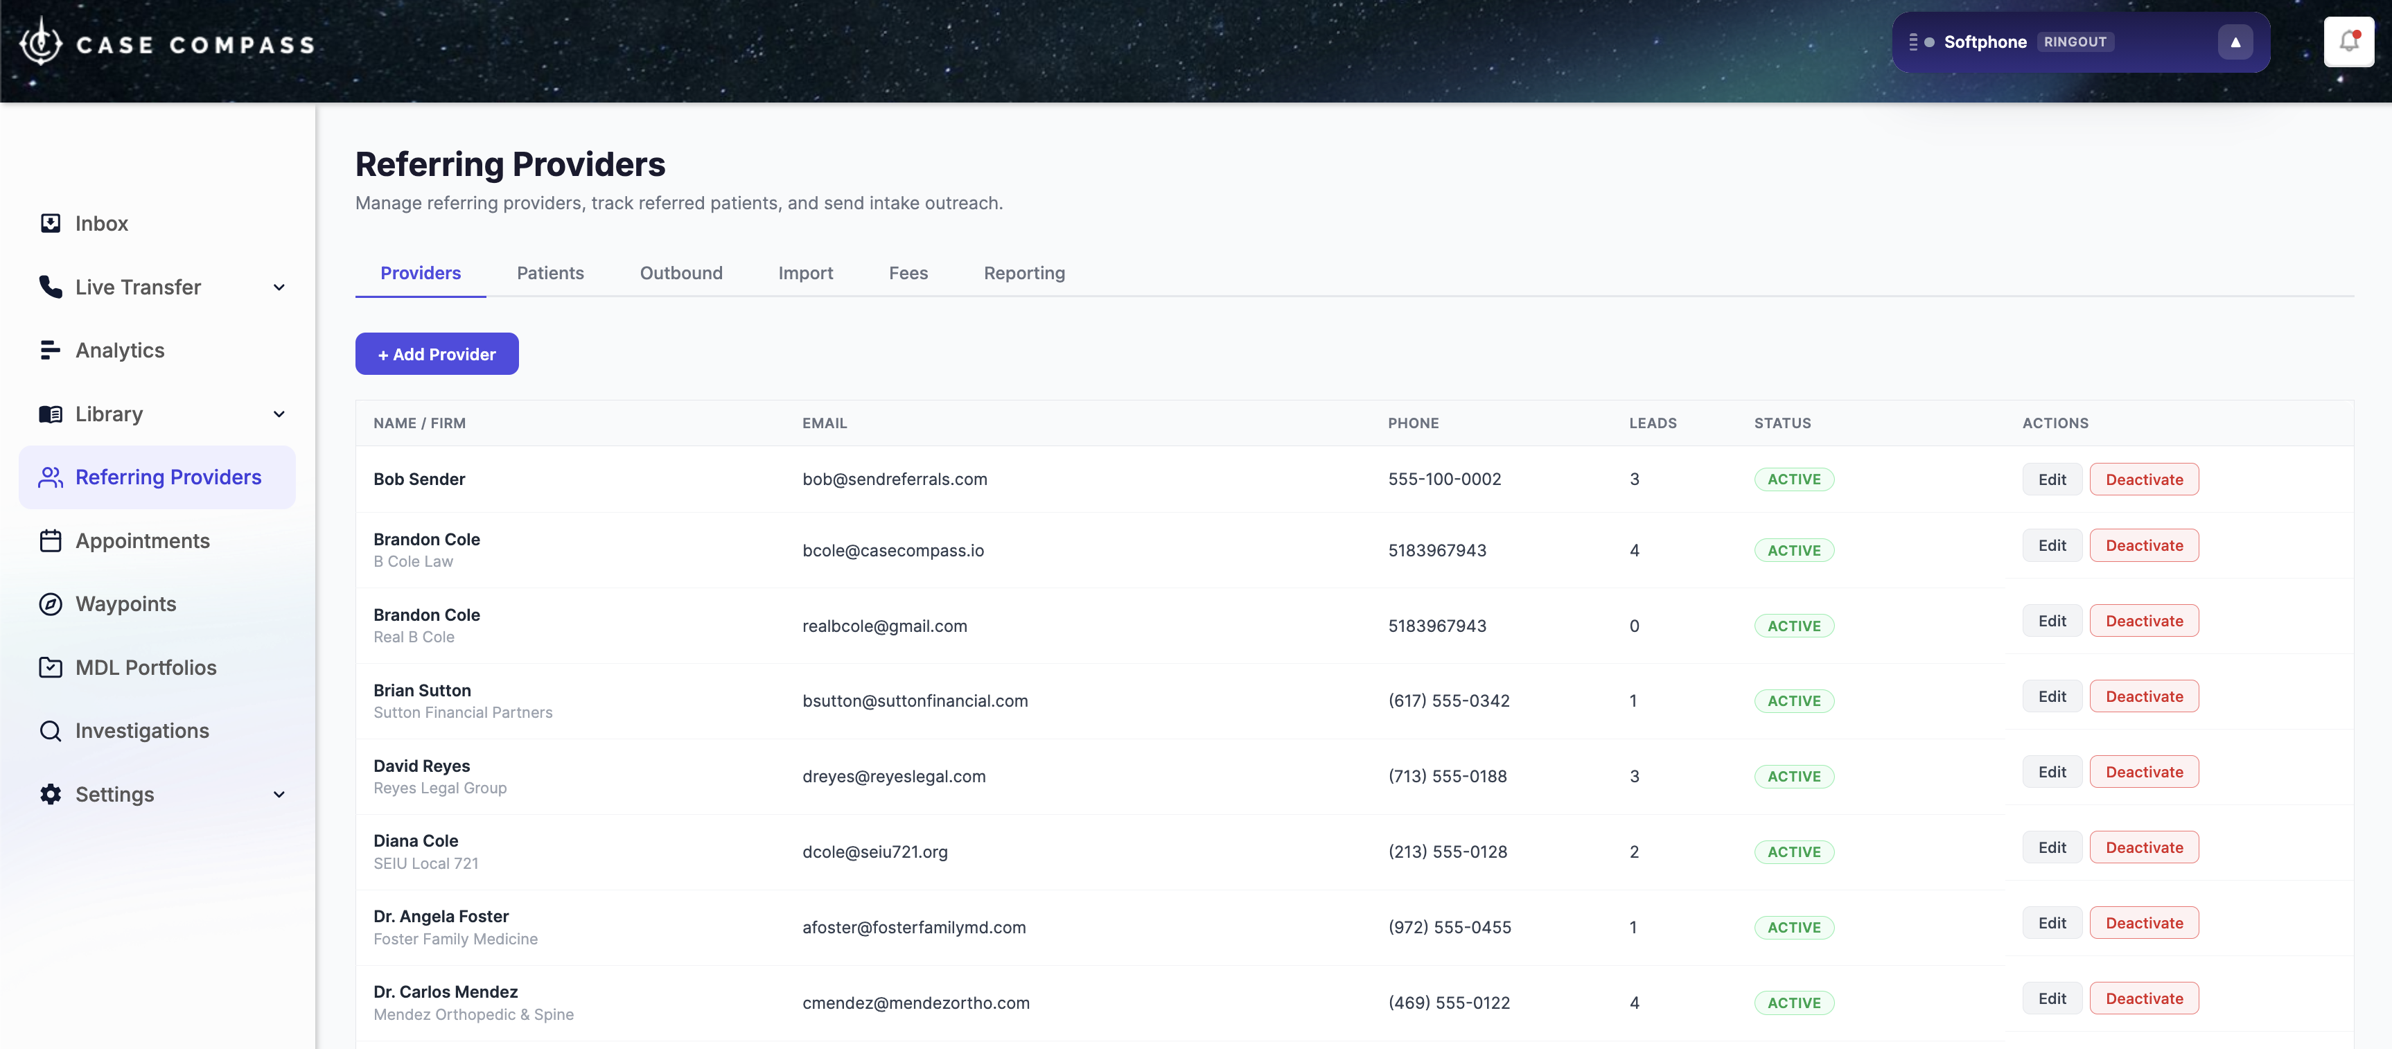The image size is (2392, 1049).
Task: Click the Softphone status dot
Action: tap(1930, 42)
